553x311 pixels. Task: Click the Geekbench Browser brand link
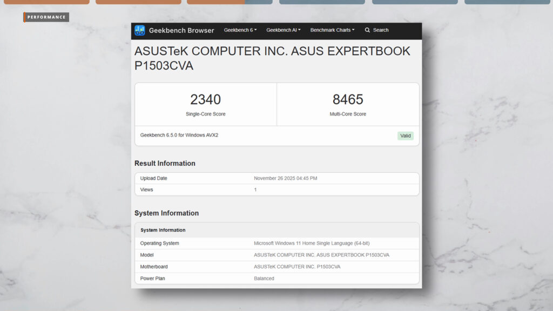point(181,30)
